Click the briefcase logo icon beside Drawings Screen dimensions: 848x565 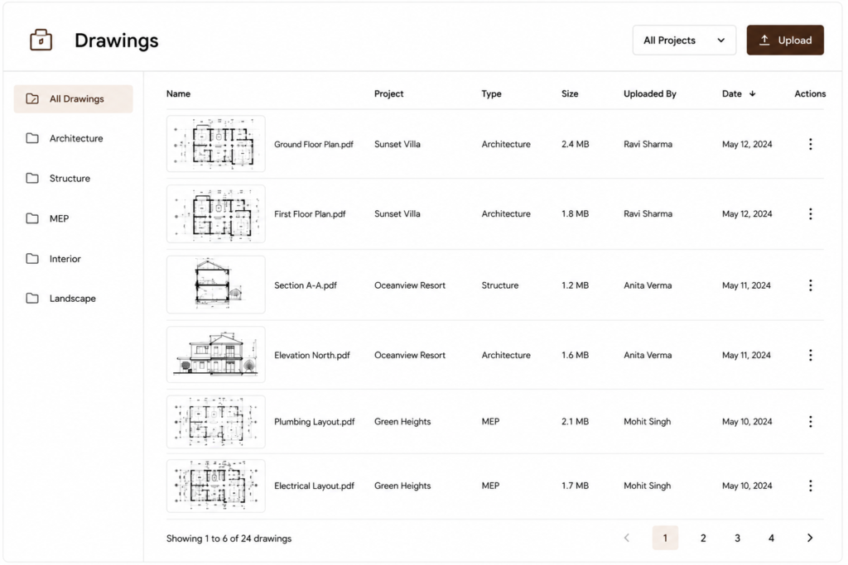click(x=41, y=40)
